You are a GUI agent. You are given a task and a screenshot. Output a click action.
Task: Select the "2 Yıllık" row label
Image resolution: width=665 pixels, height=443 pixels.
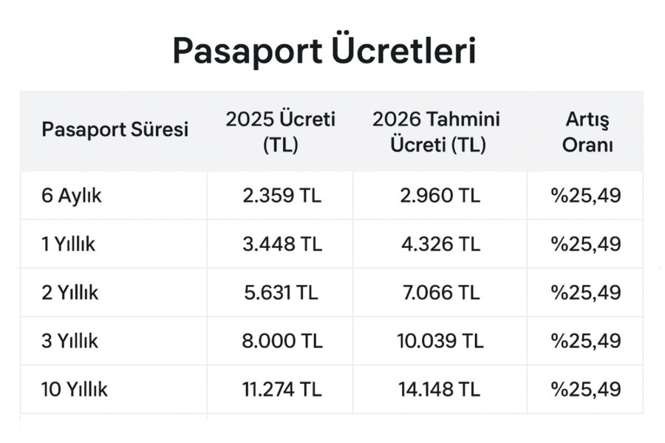click(70, 292)
